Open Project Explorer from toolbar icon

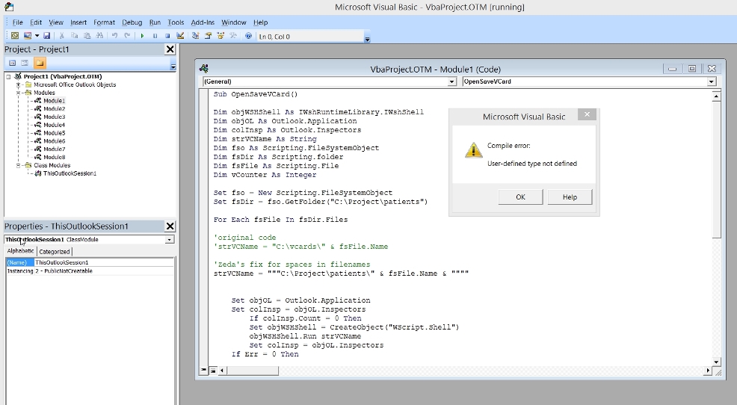(196, 36)
